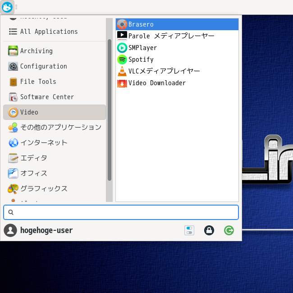Click the Video Downloader text
This screenshot has width=293, height=293.
157,83
